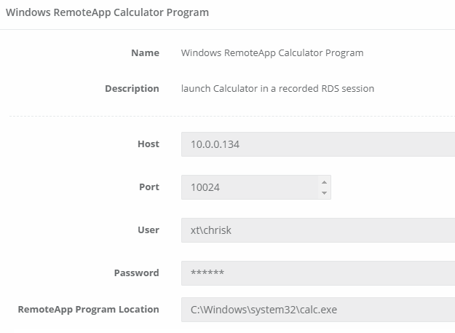455x333 pixels.
Task: Focus the Port number field
Action: click(248, 187)
